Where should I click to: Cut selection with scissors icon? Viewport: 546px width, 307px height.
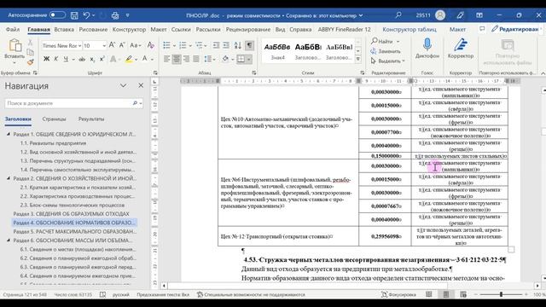[x=31, y=43]
